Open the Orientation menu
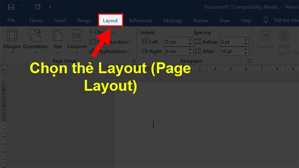The image size is (299, 168). [35, 42]
